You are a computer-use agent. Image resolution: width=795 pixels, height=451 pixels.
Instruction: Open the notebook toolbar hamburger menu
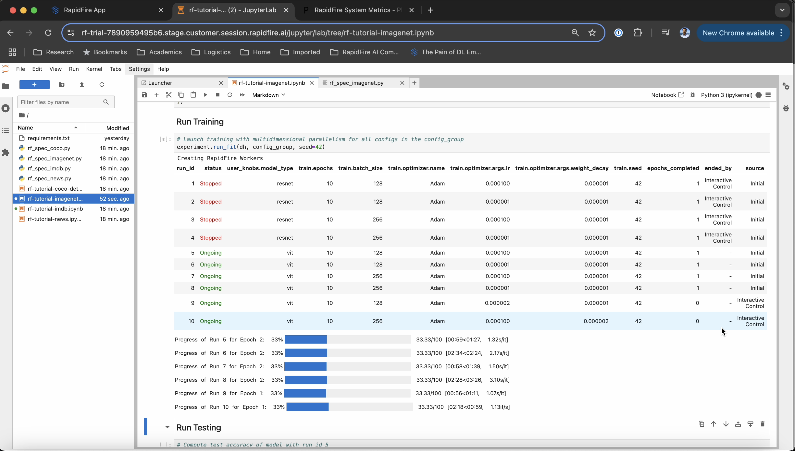tap(768, 95)
